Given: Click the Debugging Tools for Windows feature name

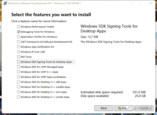Looking at the screenshot, I should click(37, 32).
